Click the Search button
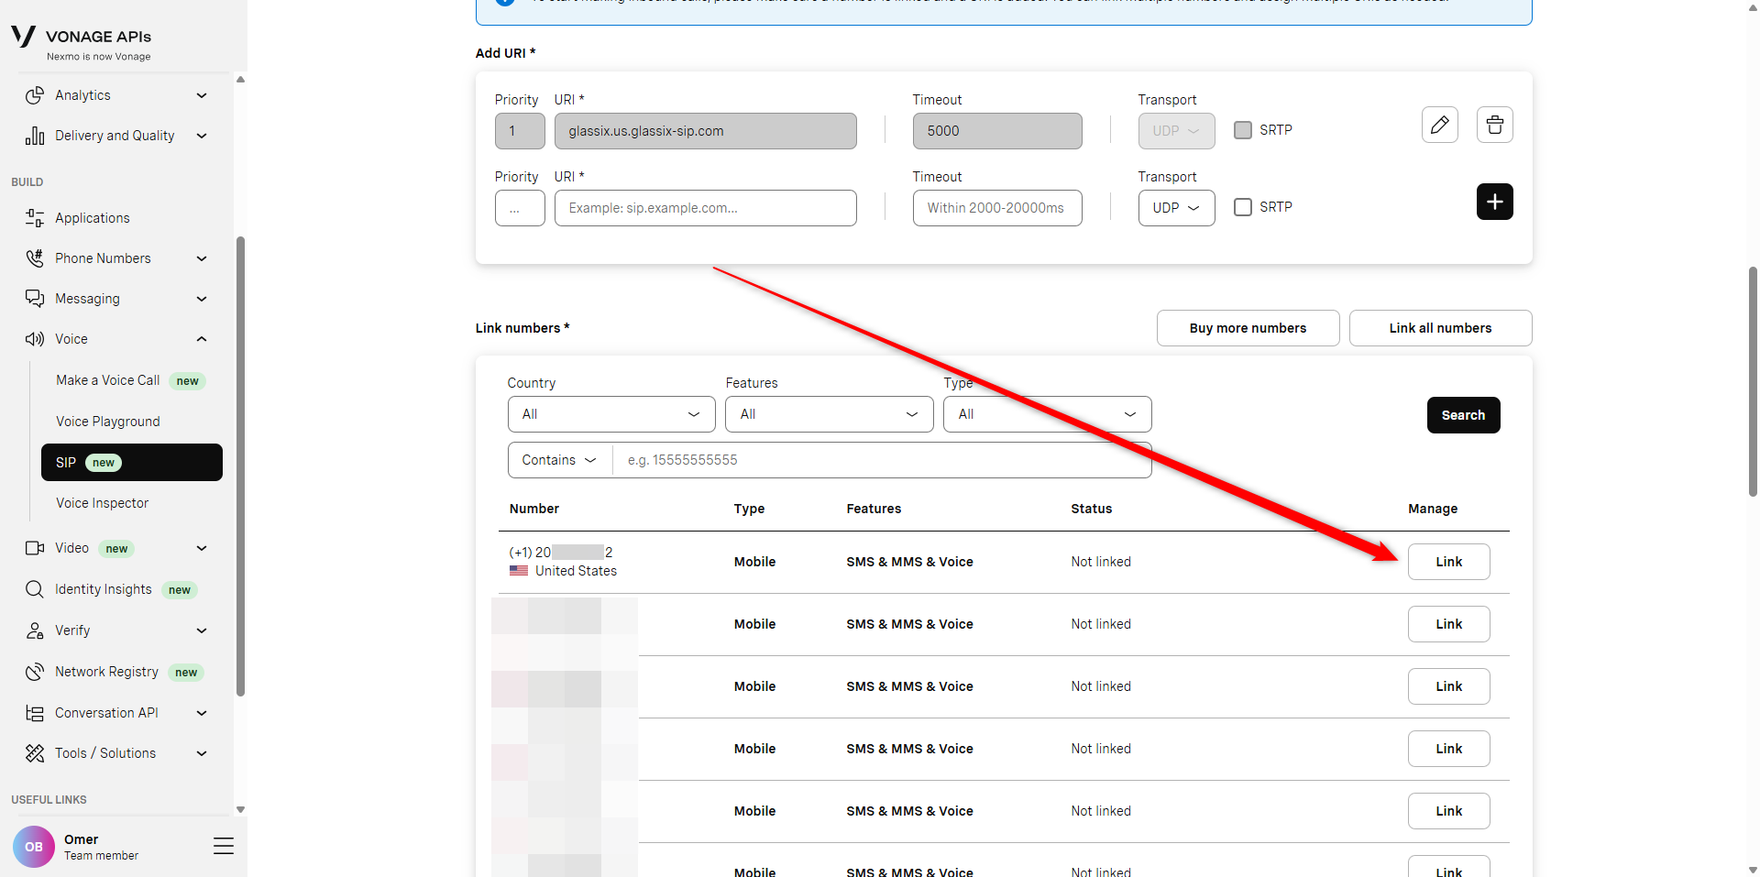This screenshot has width=1760, height=877. click(1464, 415)
